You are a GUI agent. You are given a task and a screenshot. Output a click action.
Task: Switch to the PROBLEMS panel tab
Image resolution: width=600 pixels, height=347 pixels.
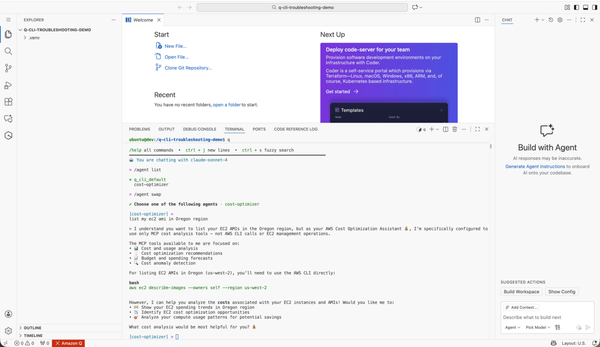pos(139,129)
